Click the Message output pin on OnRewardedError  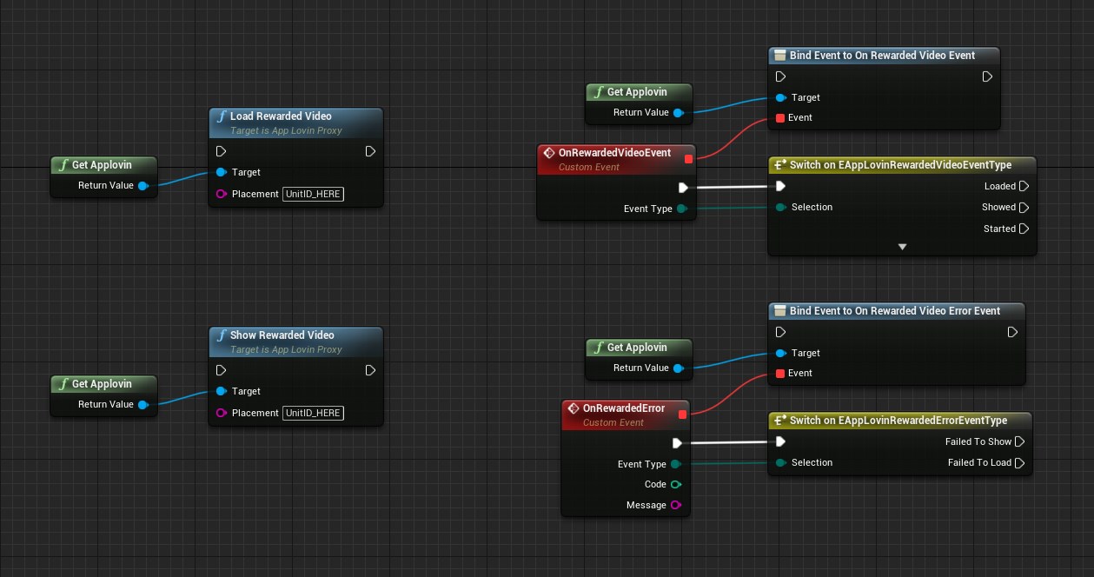click(675, 505)
